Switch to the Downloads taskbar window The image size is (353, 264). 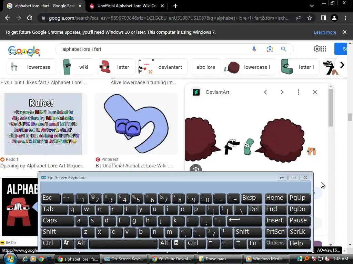coord(219,259)
